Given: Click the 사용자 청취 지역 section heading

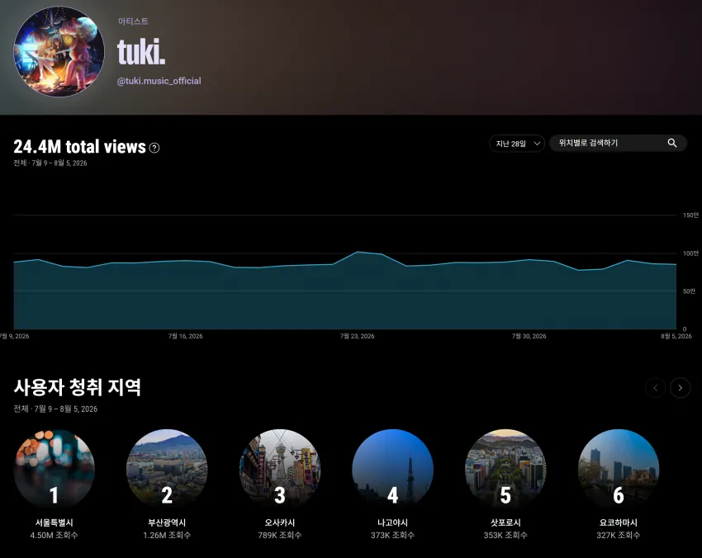Looking at the screenshot, I should (78, 387).
